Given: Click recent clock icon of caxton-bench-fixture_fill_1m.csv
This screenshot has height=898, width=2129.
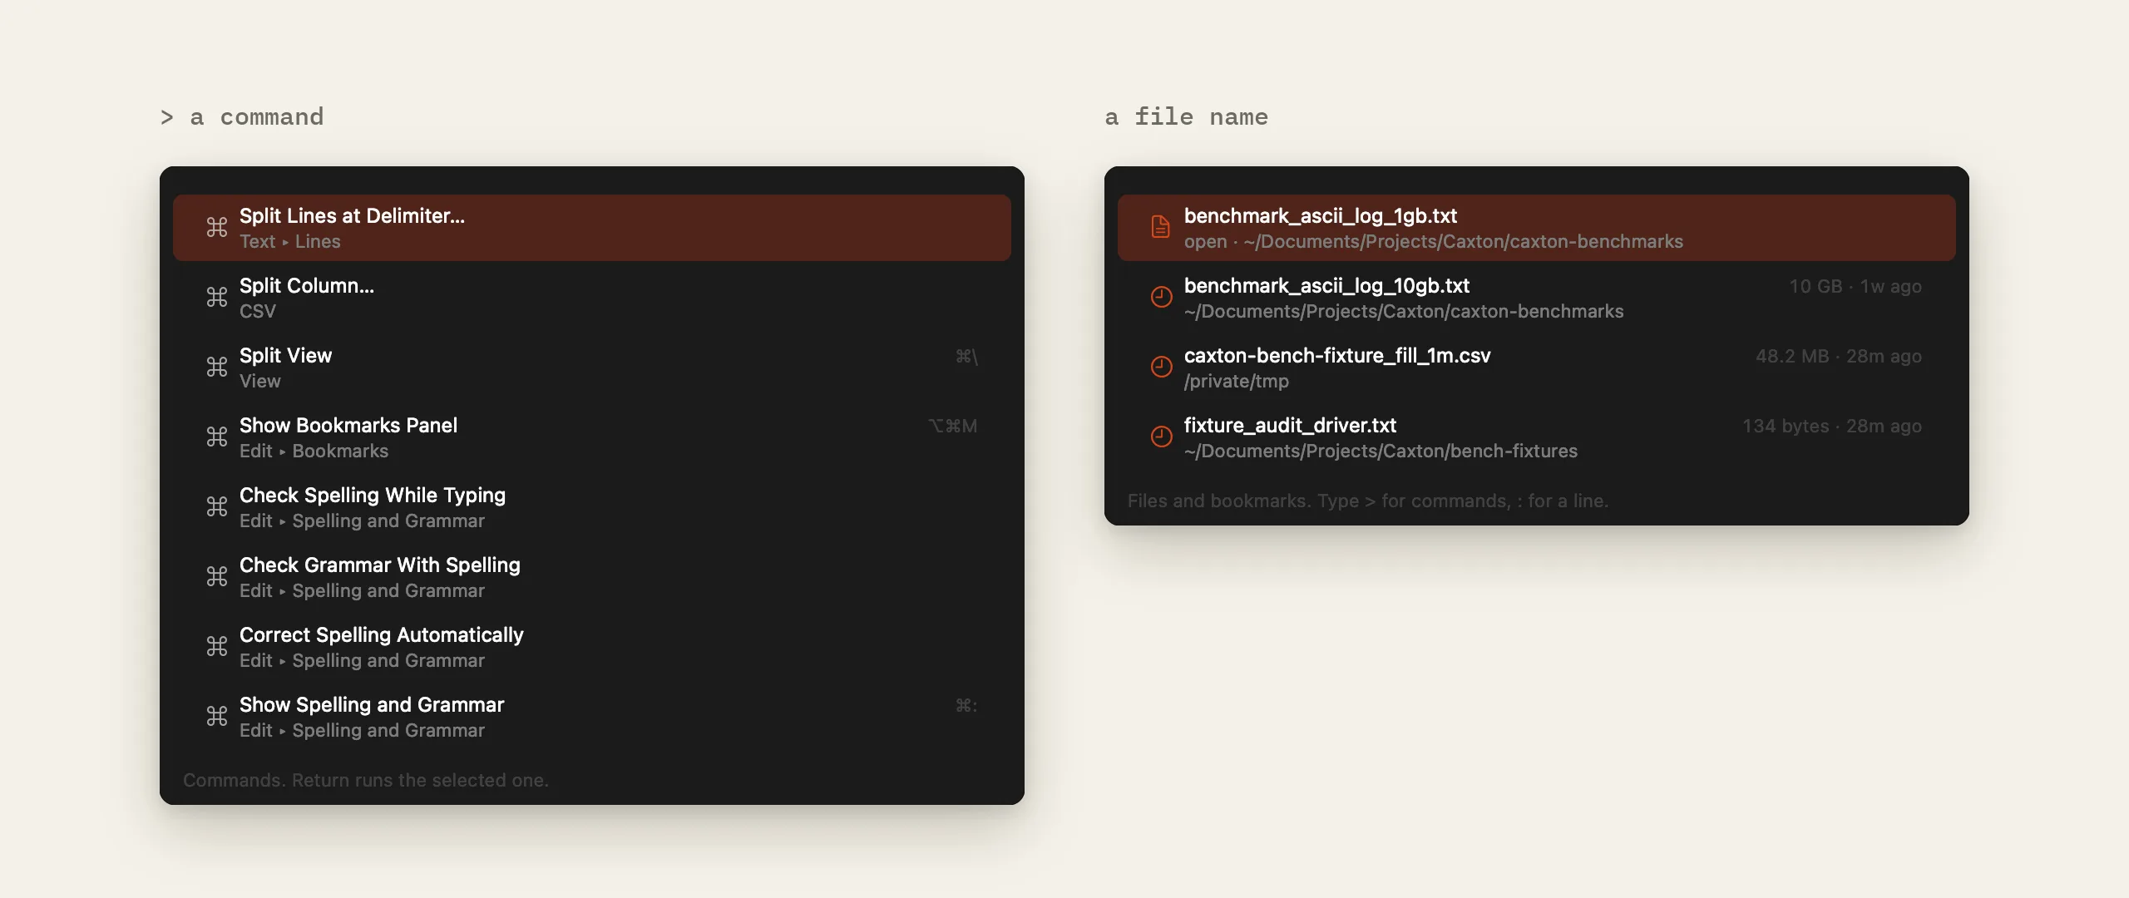Looking at the screenshot, I should click(x=1162, y=367).
